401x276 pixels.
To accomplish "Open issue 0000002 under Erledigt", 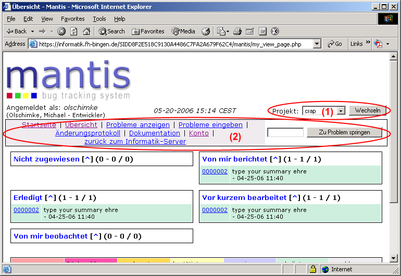I will (27, 210).
